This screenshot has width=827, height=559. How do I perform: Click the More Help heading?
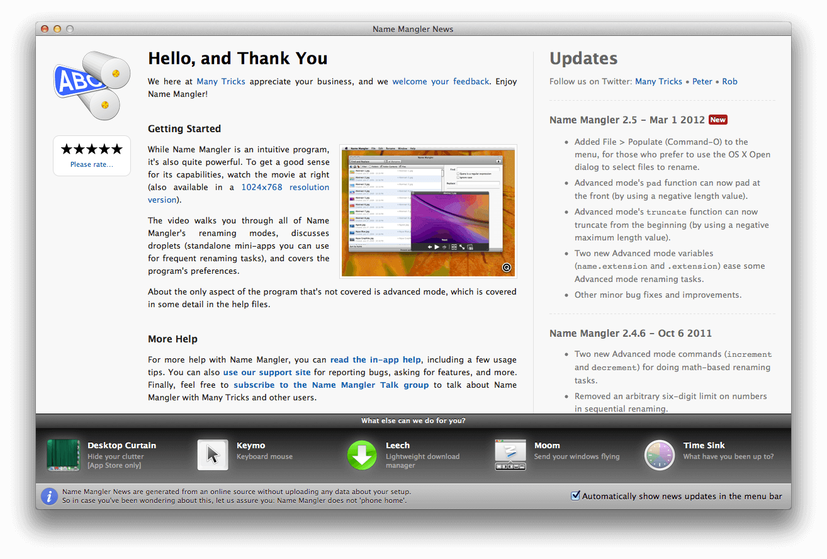(x=172, y=339)
